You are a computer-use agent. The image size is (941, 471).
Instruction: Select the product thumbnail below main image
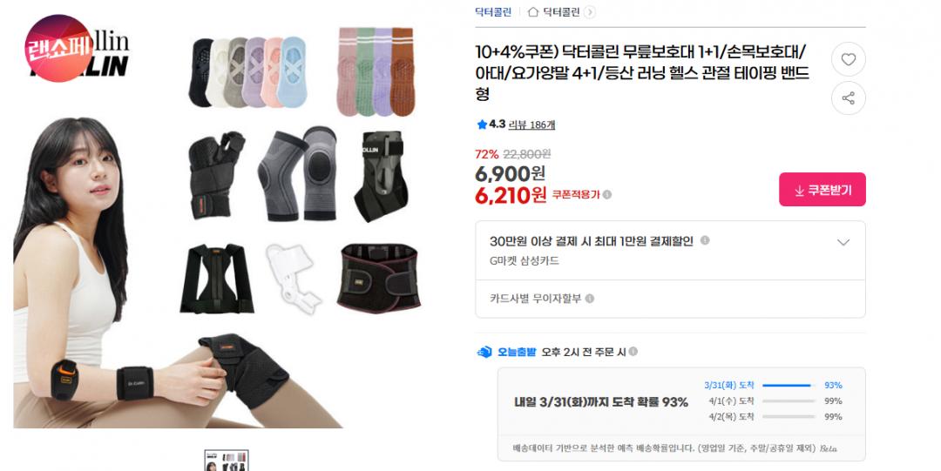coord(227,461)
